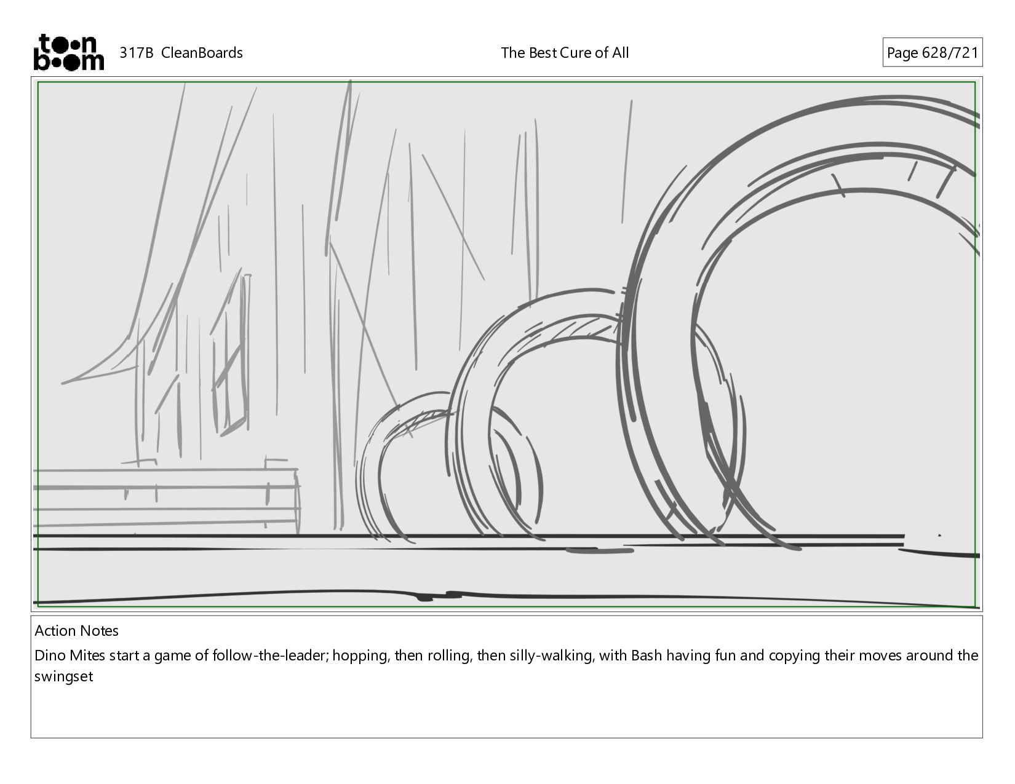This screenshot has width=1015, height=784.
Task: Click the '317B CleanBoards' header text
Action: [x=181, y=53]
